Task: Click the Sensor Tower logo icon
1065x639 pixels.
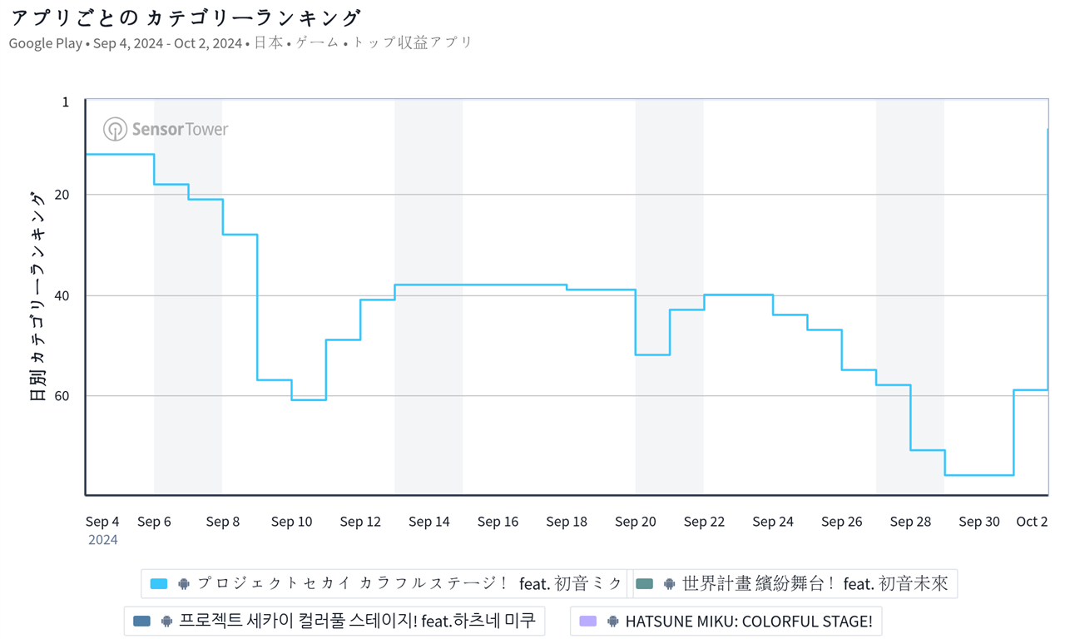Action: [x=115, y=129]
